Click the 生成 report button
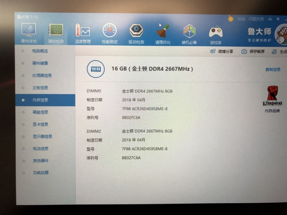The image size is (287, 215). [x=279, y=52]
